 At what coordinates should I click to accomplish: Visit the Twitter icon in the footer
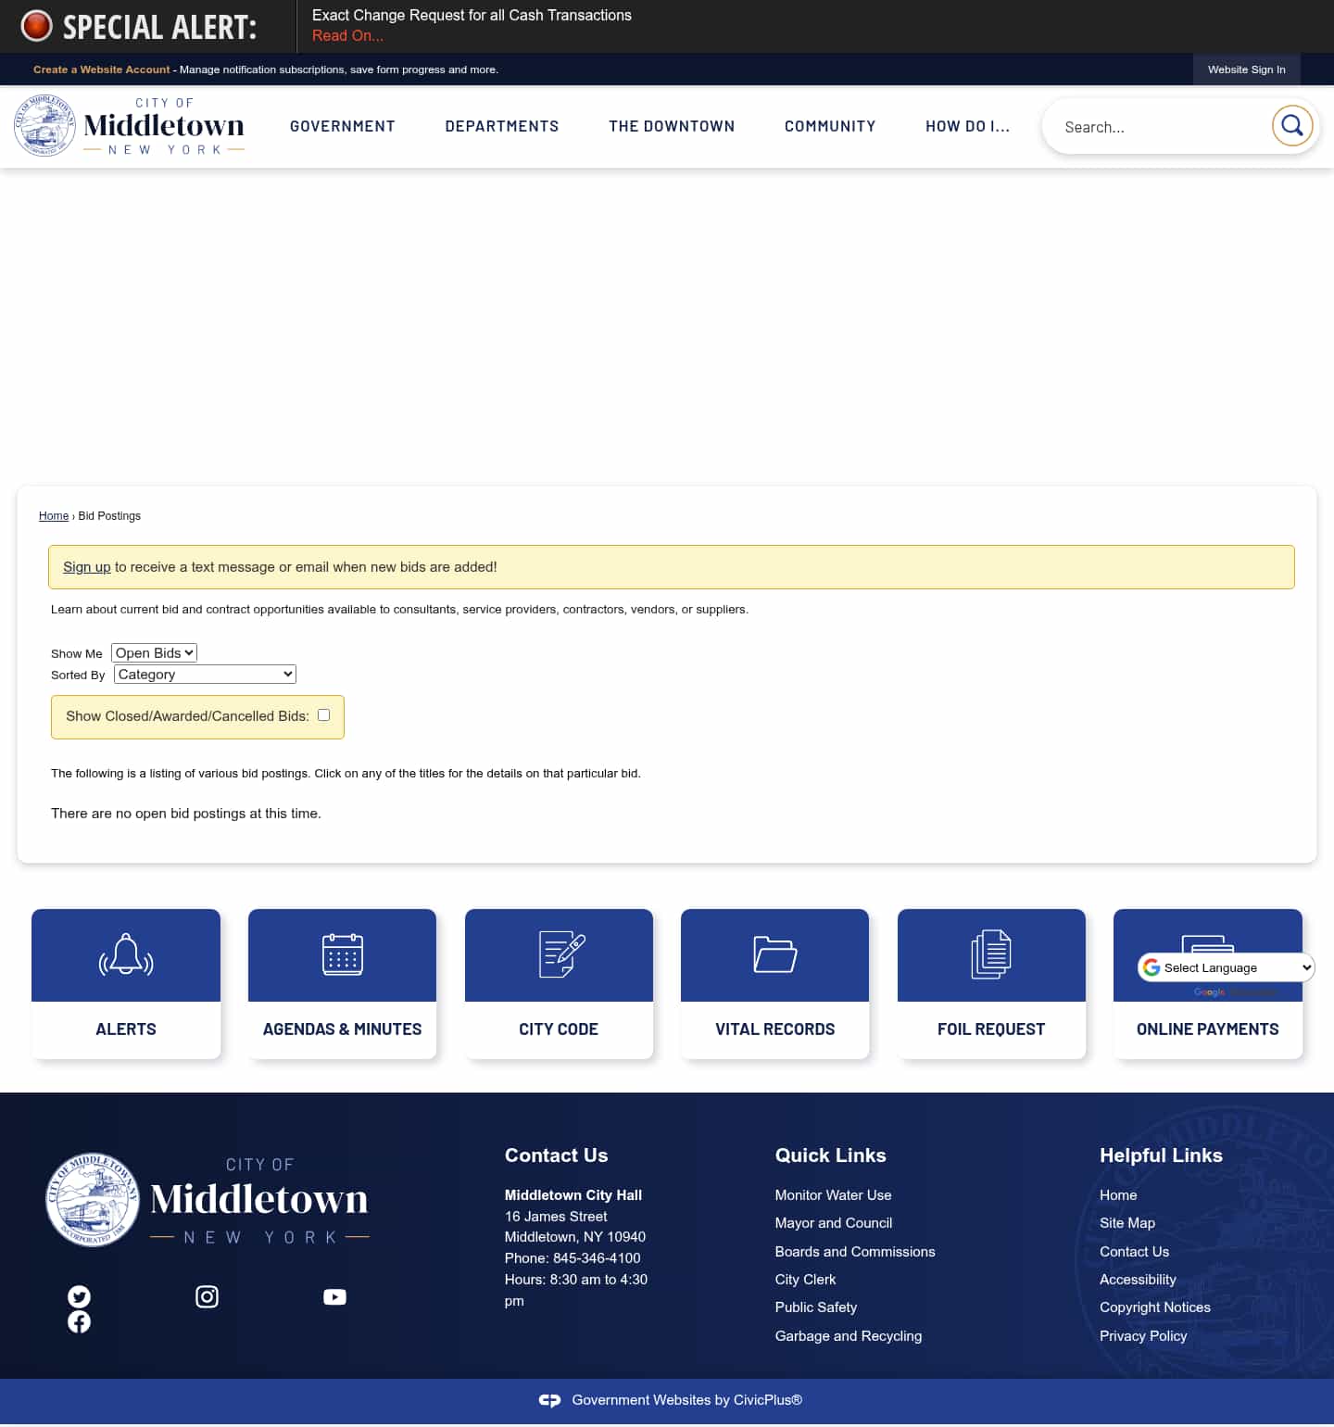point(79,1297)
